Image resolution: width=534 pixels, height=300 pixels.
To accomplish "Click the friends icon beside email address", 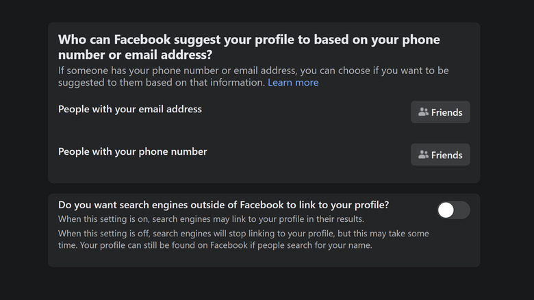I will pos(423,112).
